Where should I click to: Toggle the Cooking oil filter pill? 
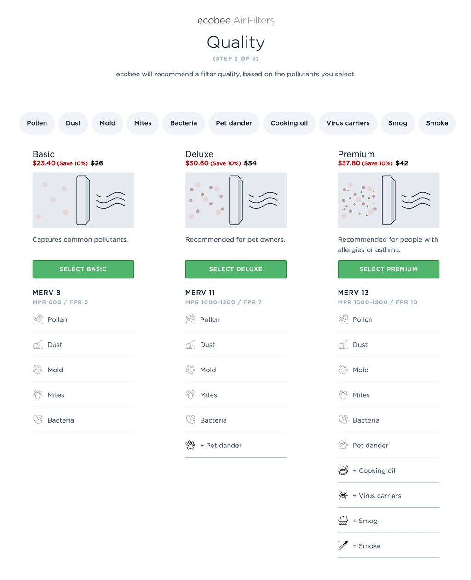point(289,123)
